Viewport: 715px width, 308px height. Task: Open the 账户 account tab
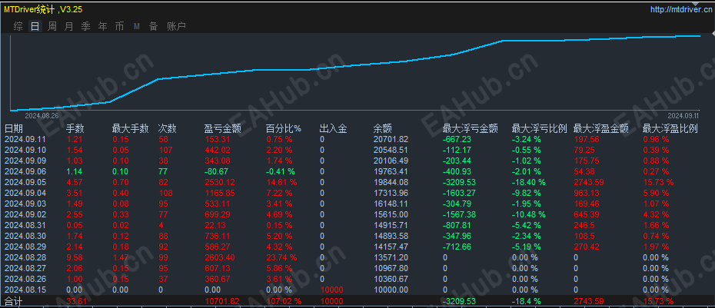177,26
